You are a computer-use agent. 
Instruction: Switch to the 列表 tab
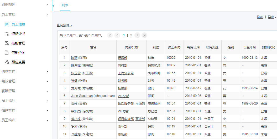65,5
